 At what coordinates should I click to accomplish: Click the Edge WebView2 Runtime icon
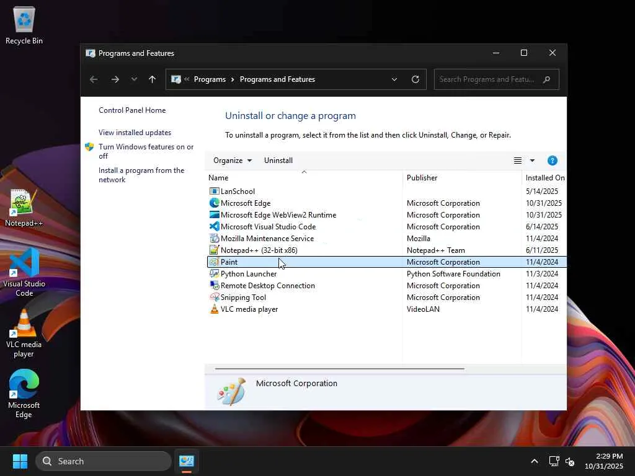(214, 214)
